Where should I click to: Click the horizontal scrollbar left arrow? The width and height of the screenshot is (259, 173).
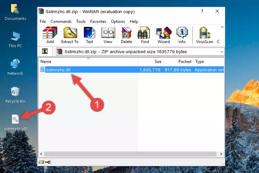tap(41, 154)
